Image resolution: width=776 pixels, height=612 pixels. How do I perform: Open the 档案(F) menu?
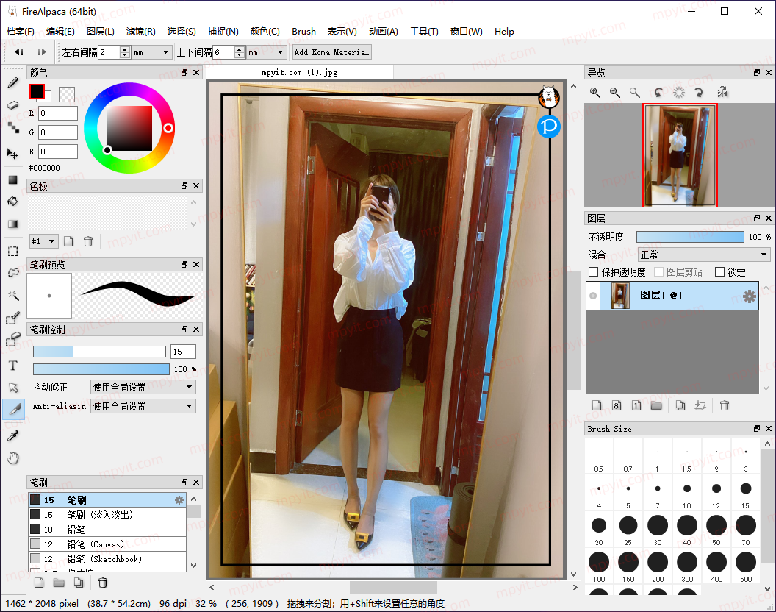21,31
